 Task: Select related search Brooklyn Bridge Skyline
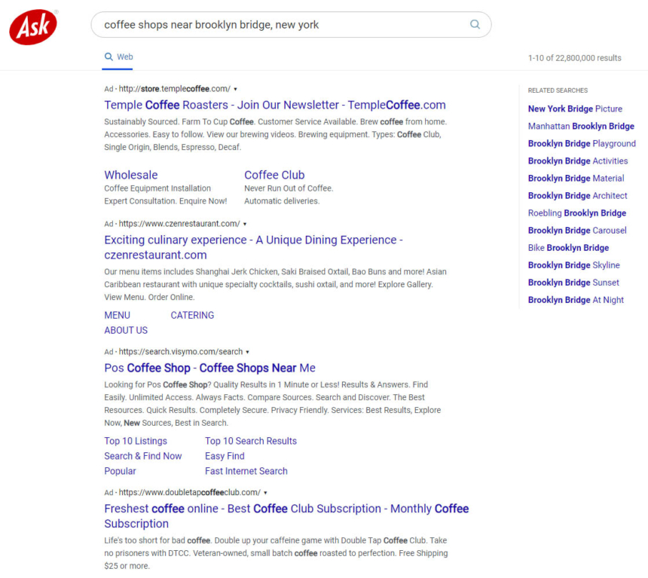pyautogui.click(x=573, y=265)
